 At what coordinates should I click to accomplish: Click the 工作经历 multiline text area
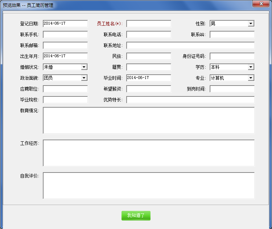[149, 153]
